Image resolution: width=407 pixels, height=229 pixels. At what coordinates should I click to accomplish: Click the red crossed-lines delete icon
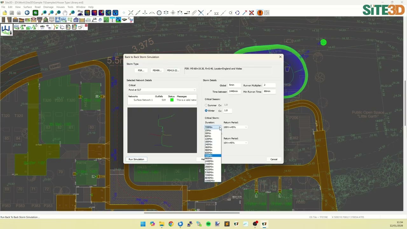[x=252, y=13]
